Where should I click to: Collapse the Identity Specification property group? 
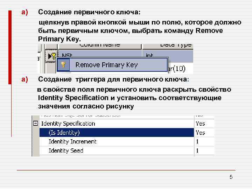[x=35, y=124]
